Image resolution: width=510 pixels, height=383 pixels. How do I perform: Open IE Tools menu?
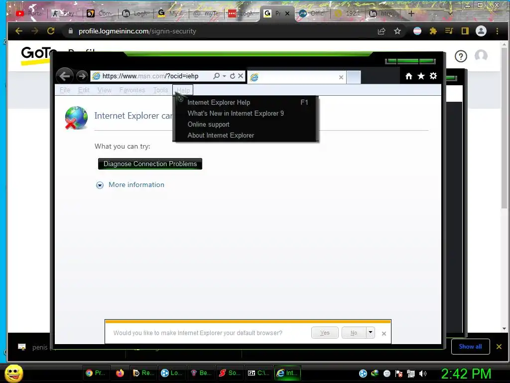click(x=161, y=90)
